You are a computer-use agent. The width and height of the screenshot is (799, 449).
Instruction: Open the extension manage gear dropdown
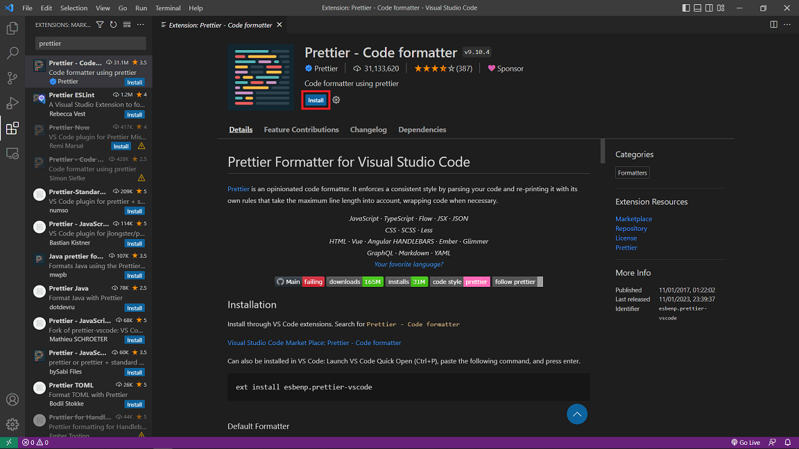[336, 100]
